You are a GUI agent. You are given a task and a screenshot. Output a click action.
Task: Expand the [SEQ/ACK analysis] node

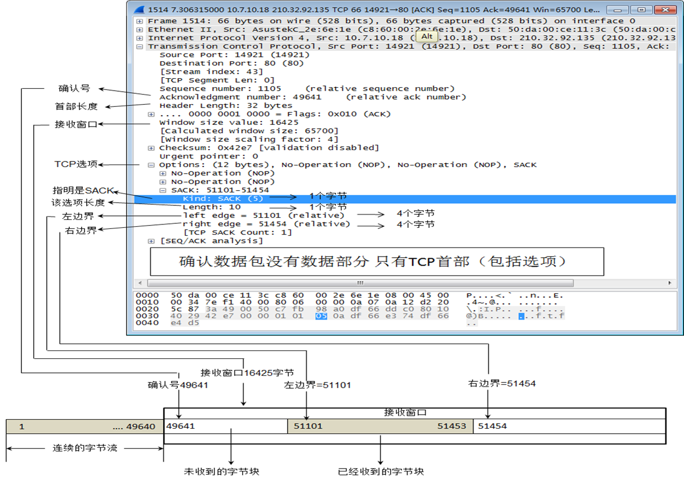[151, 241]
